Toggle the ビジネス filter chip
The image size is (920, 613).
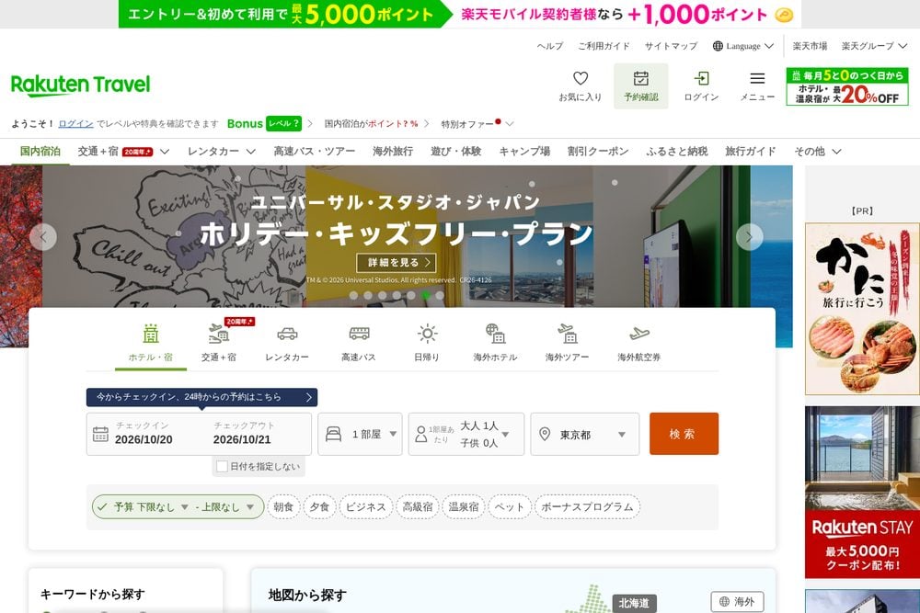point(365,507)
